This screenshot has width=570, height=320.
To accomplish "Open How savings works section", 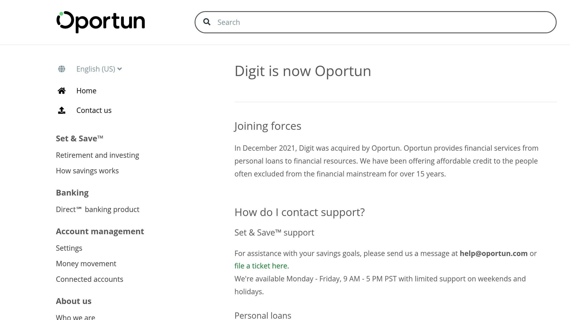I will coord(87,171).
